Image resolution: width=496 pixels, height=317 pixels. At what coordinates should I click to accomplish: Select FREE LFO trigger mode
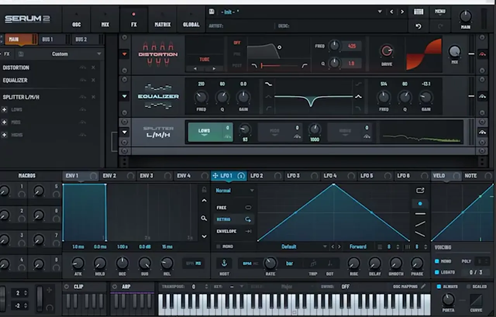coord(234,208)
